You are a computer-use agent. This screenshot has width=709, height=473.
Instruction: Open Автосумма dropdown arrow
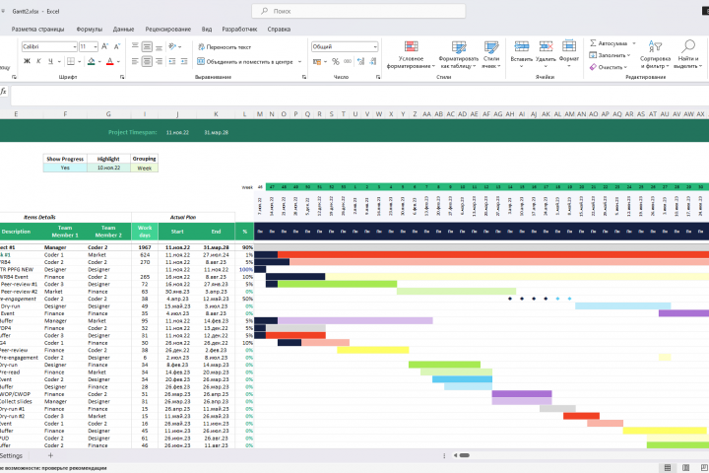[634, 43]
